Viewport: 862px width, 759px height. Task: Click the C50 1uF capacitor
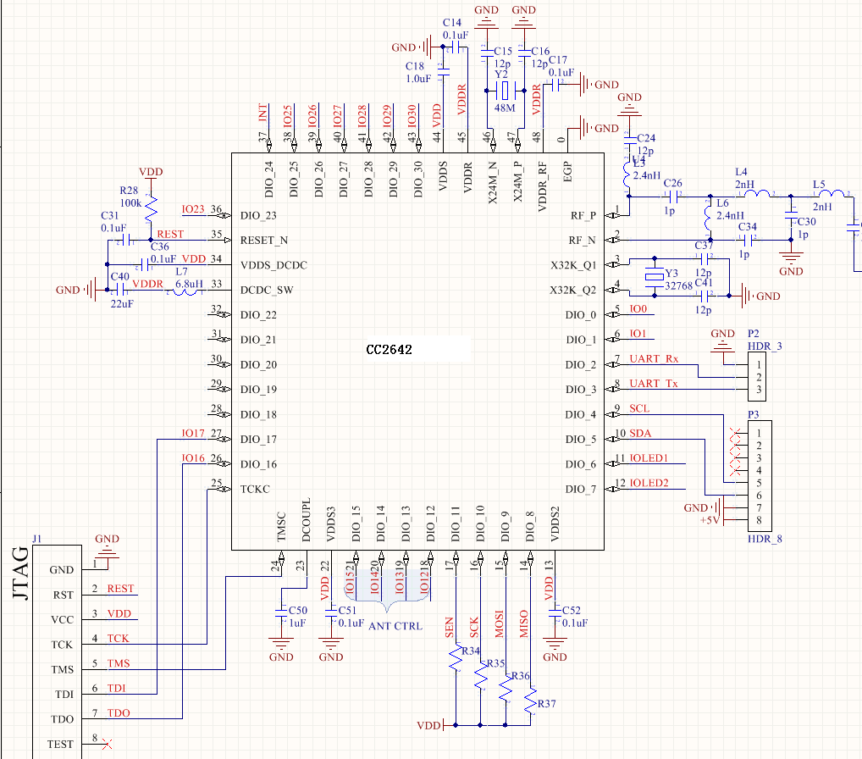point(281,614)
